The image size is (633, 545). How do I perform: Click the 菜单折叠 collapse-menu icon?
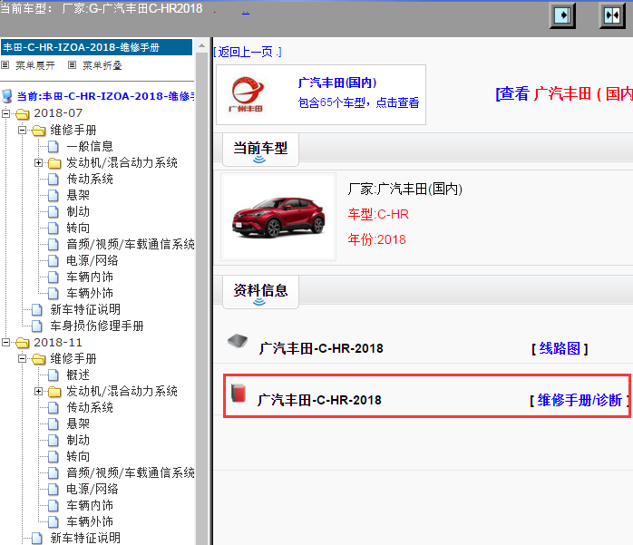click(72, 65)
